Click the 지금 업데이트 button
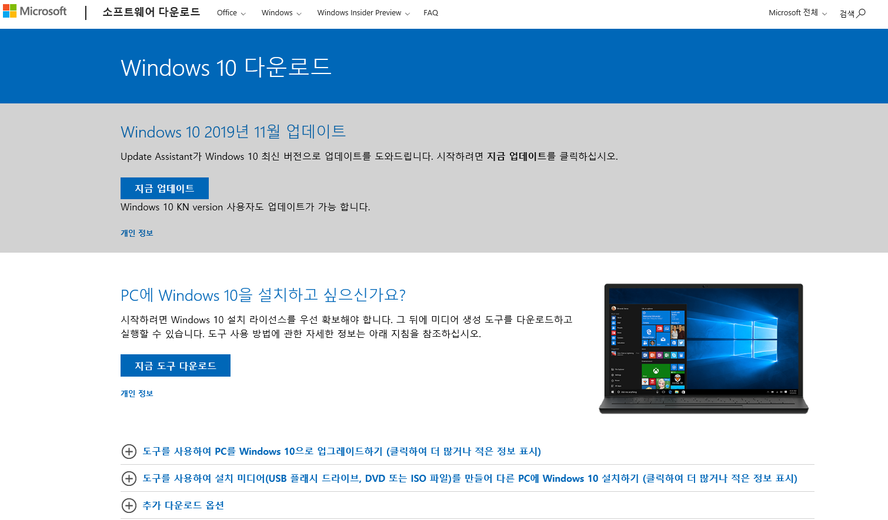Image resolution: width=888 pixels, height=520 pixels. pos(165,188)
